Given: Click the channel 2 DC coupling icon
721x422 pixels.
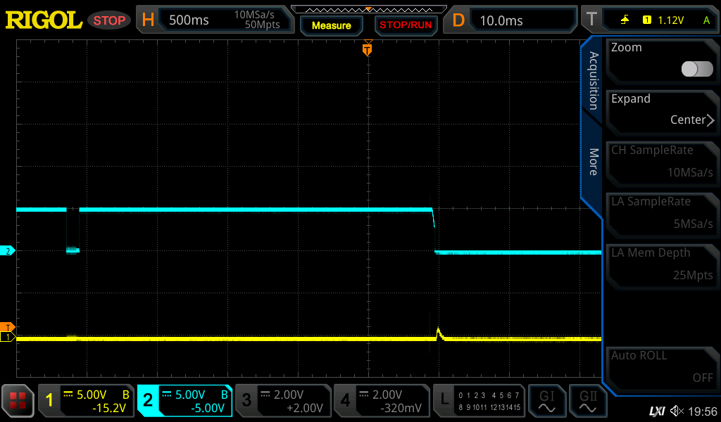Looking at the screenshot, I should click(x=166, y=395).
